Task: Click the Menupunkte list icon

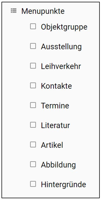Action: (x=14, y=11)
